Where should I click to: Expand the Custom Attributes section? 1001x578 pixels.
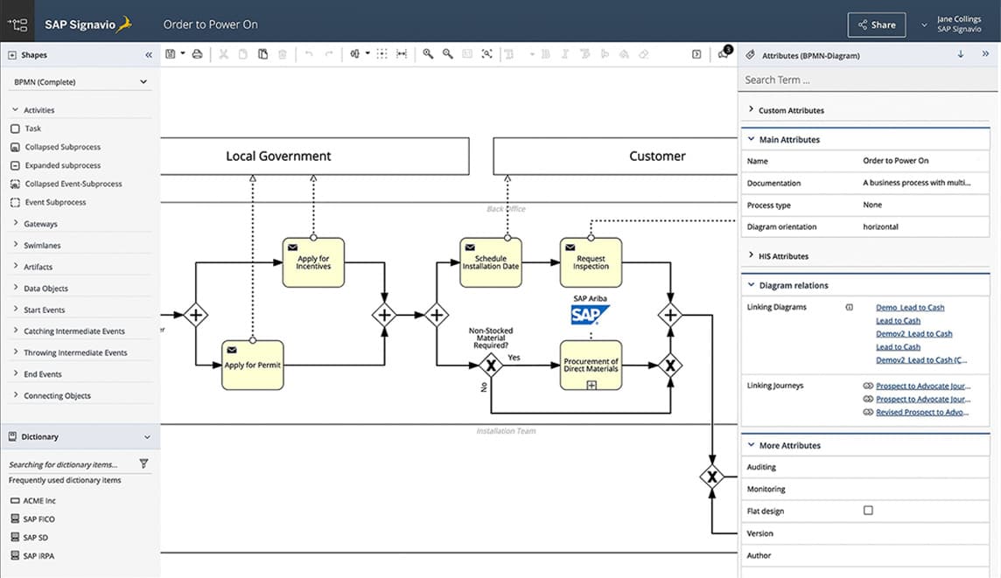pos(791,110)
